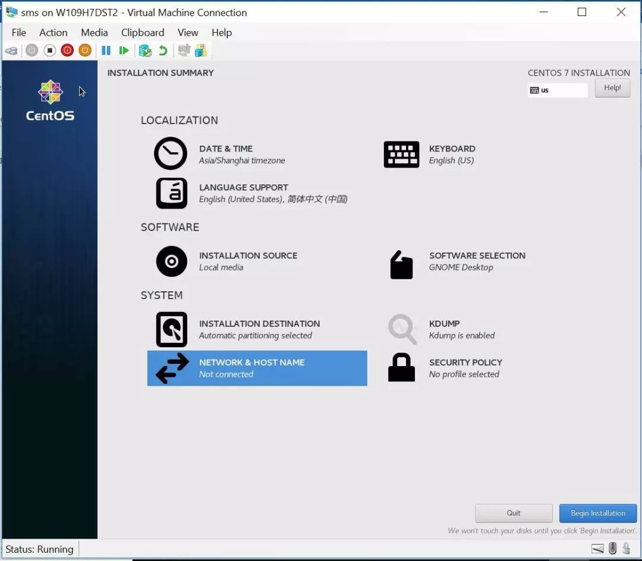Click the Security Policy lock icon
Image resolution: width=642 pixels, height=561 pixels.
tap(401, 367)
